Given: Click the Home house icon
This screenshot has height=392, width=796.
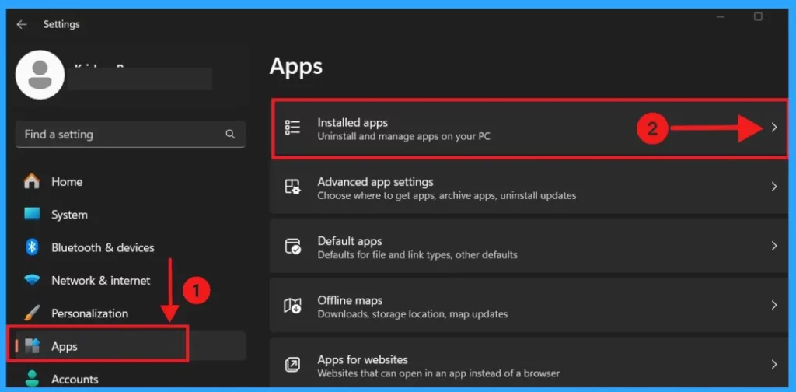Looking at the screenshot, I should pyautogui.click(x=32, y=181).
